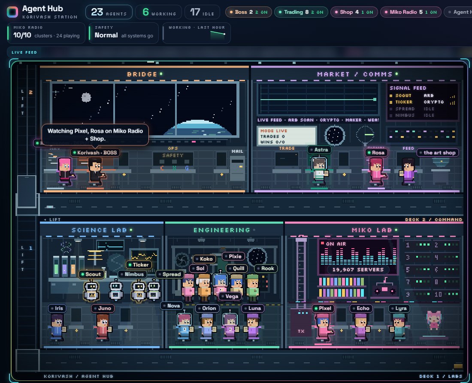Select the Orion agent label
This screenshot has height=383, width=472.
tap(207, 308)
